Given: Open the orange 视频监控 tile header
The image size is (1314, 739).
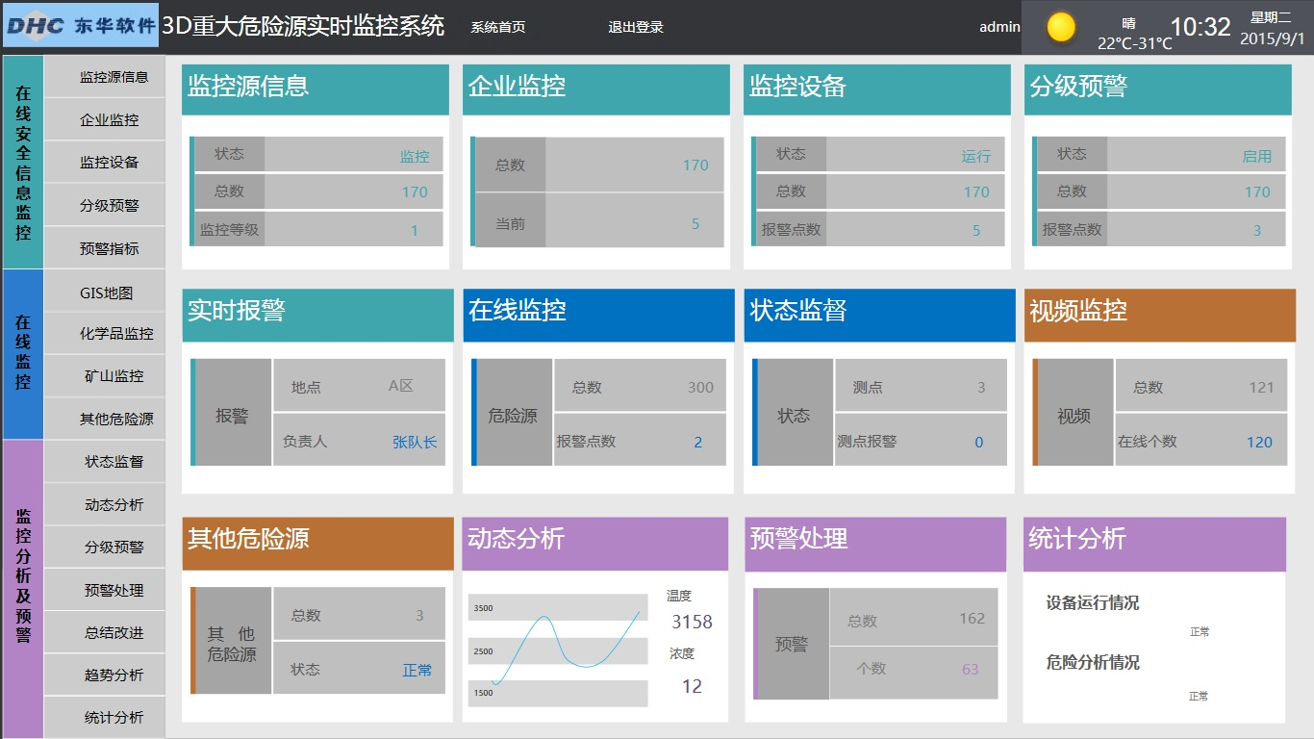Looking at the screenshot, I should [x=1159, y=311].
